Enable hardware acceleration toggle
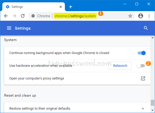This screenshot has width=155, height=113. pos(141,66)
